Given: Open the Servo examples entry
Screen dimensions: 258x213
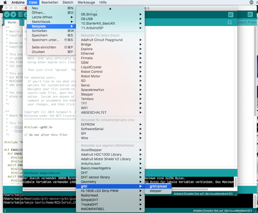Looking at the screenshot, I should tap(110, 85).
